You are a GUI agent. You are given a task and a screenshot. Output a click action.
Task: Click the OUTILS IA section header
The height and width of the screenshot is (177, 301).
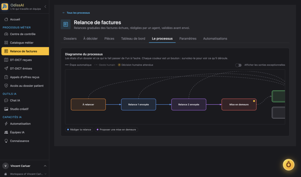[10, 94]
